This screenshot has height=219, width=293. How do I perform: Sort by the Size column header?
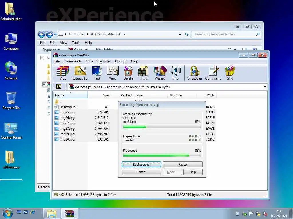(x=99, y=95)
